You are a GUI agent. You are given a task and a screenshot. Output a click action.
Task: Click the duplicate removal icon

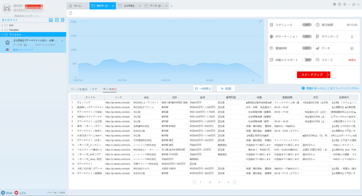coord(271,48)
